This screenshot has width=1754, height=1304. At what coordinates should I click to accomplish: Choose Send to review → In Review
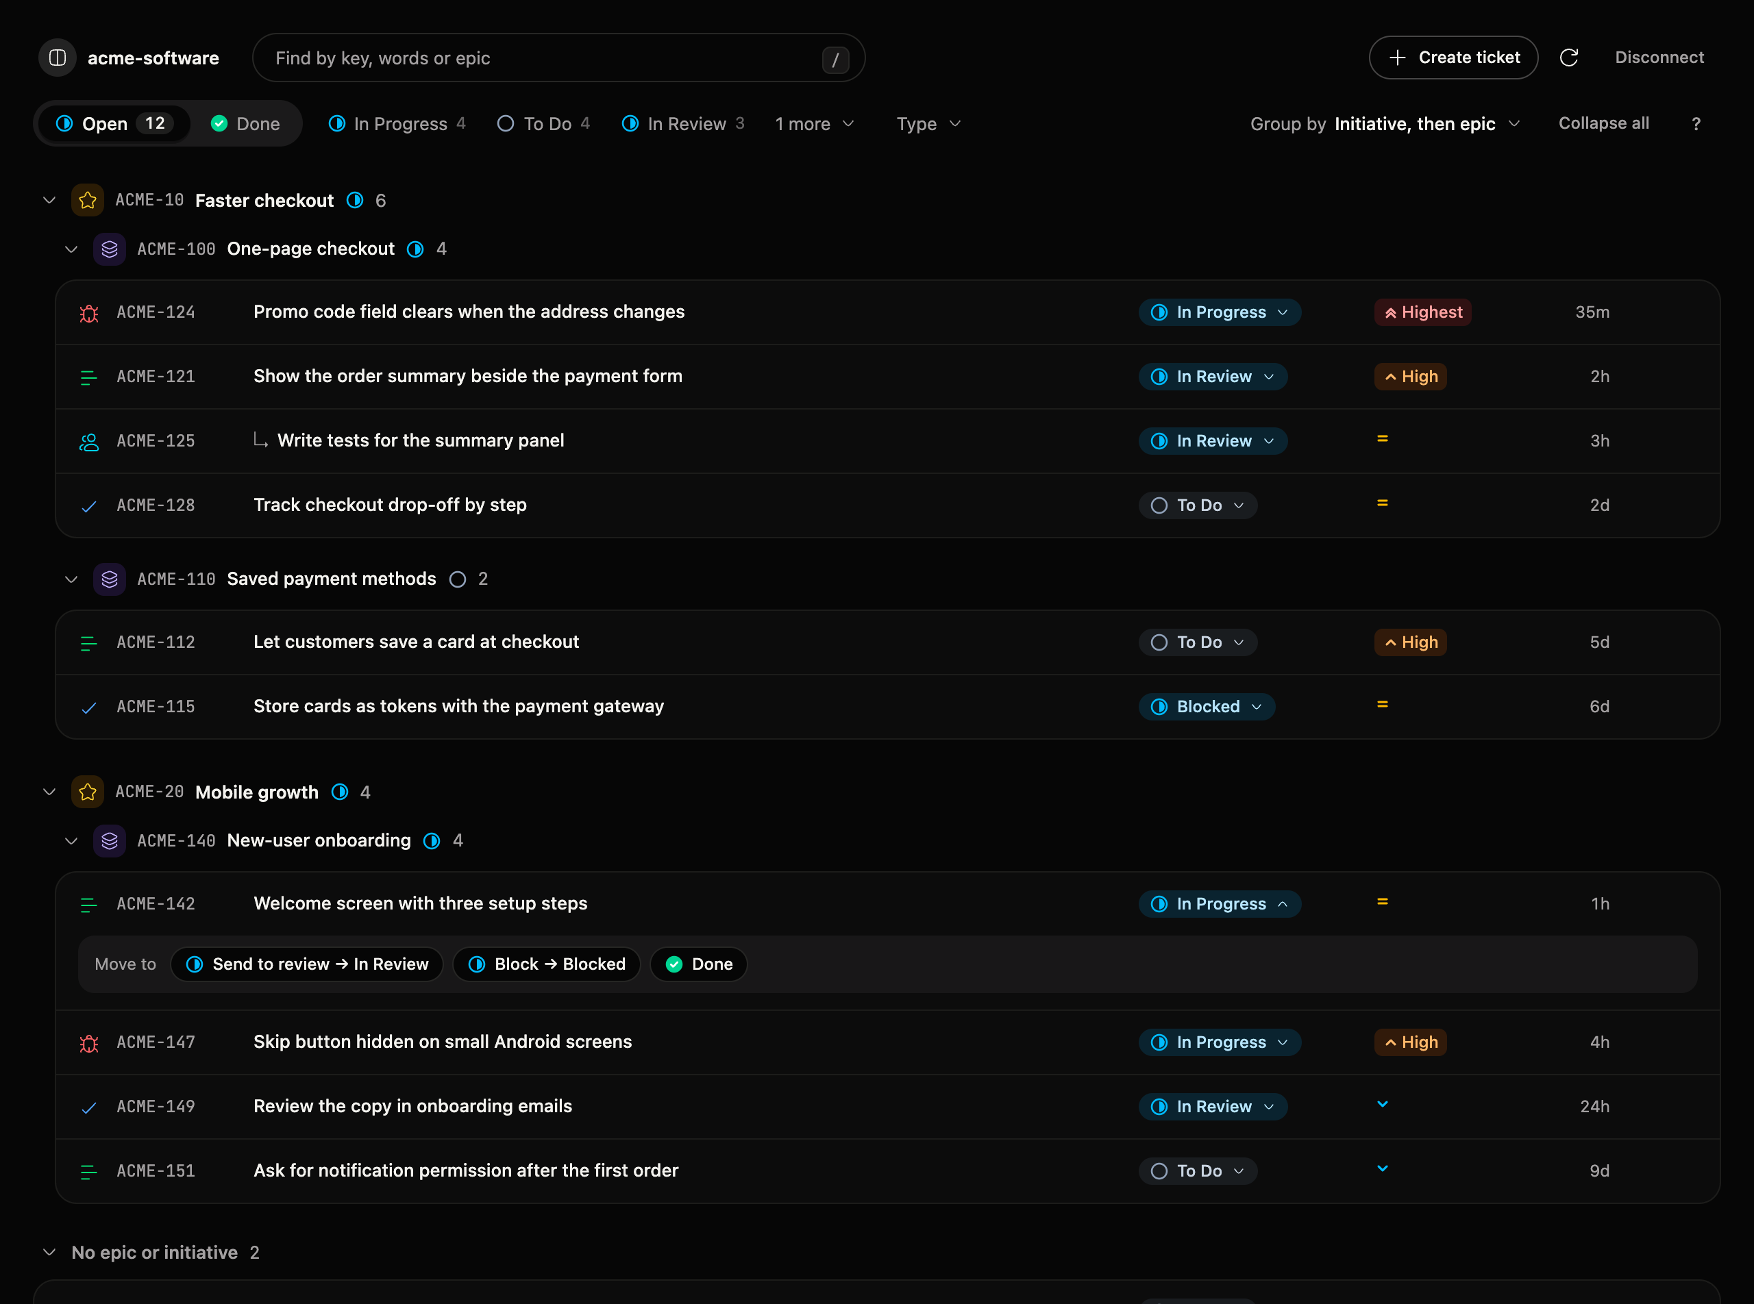tap(307, 964)
